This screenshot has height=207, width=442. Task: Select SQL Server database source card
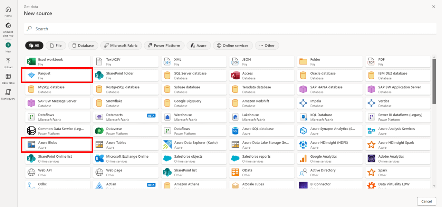(x=194, y=76)
